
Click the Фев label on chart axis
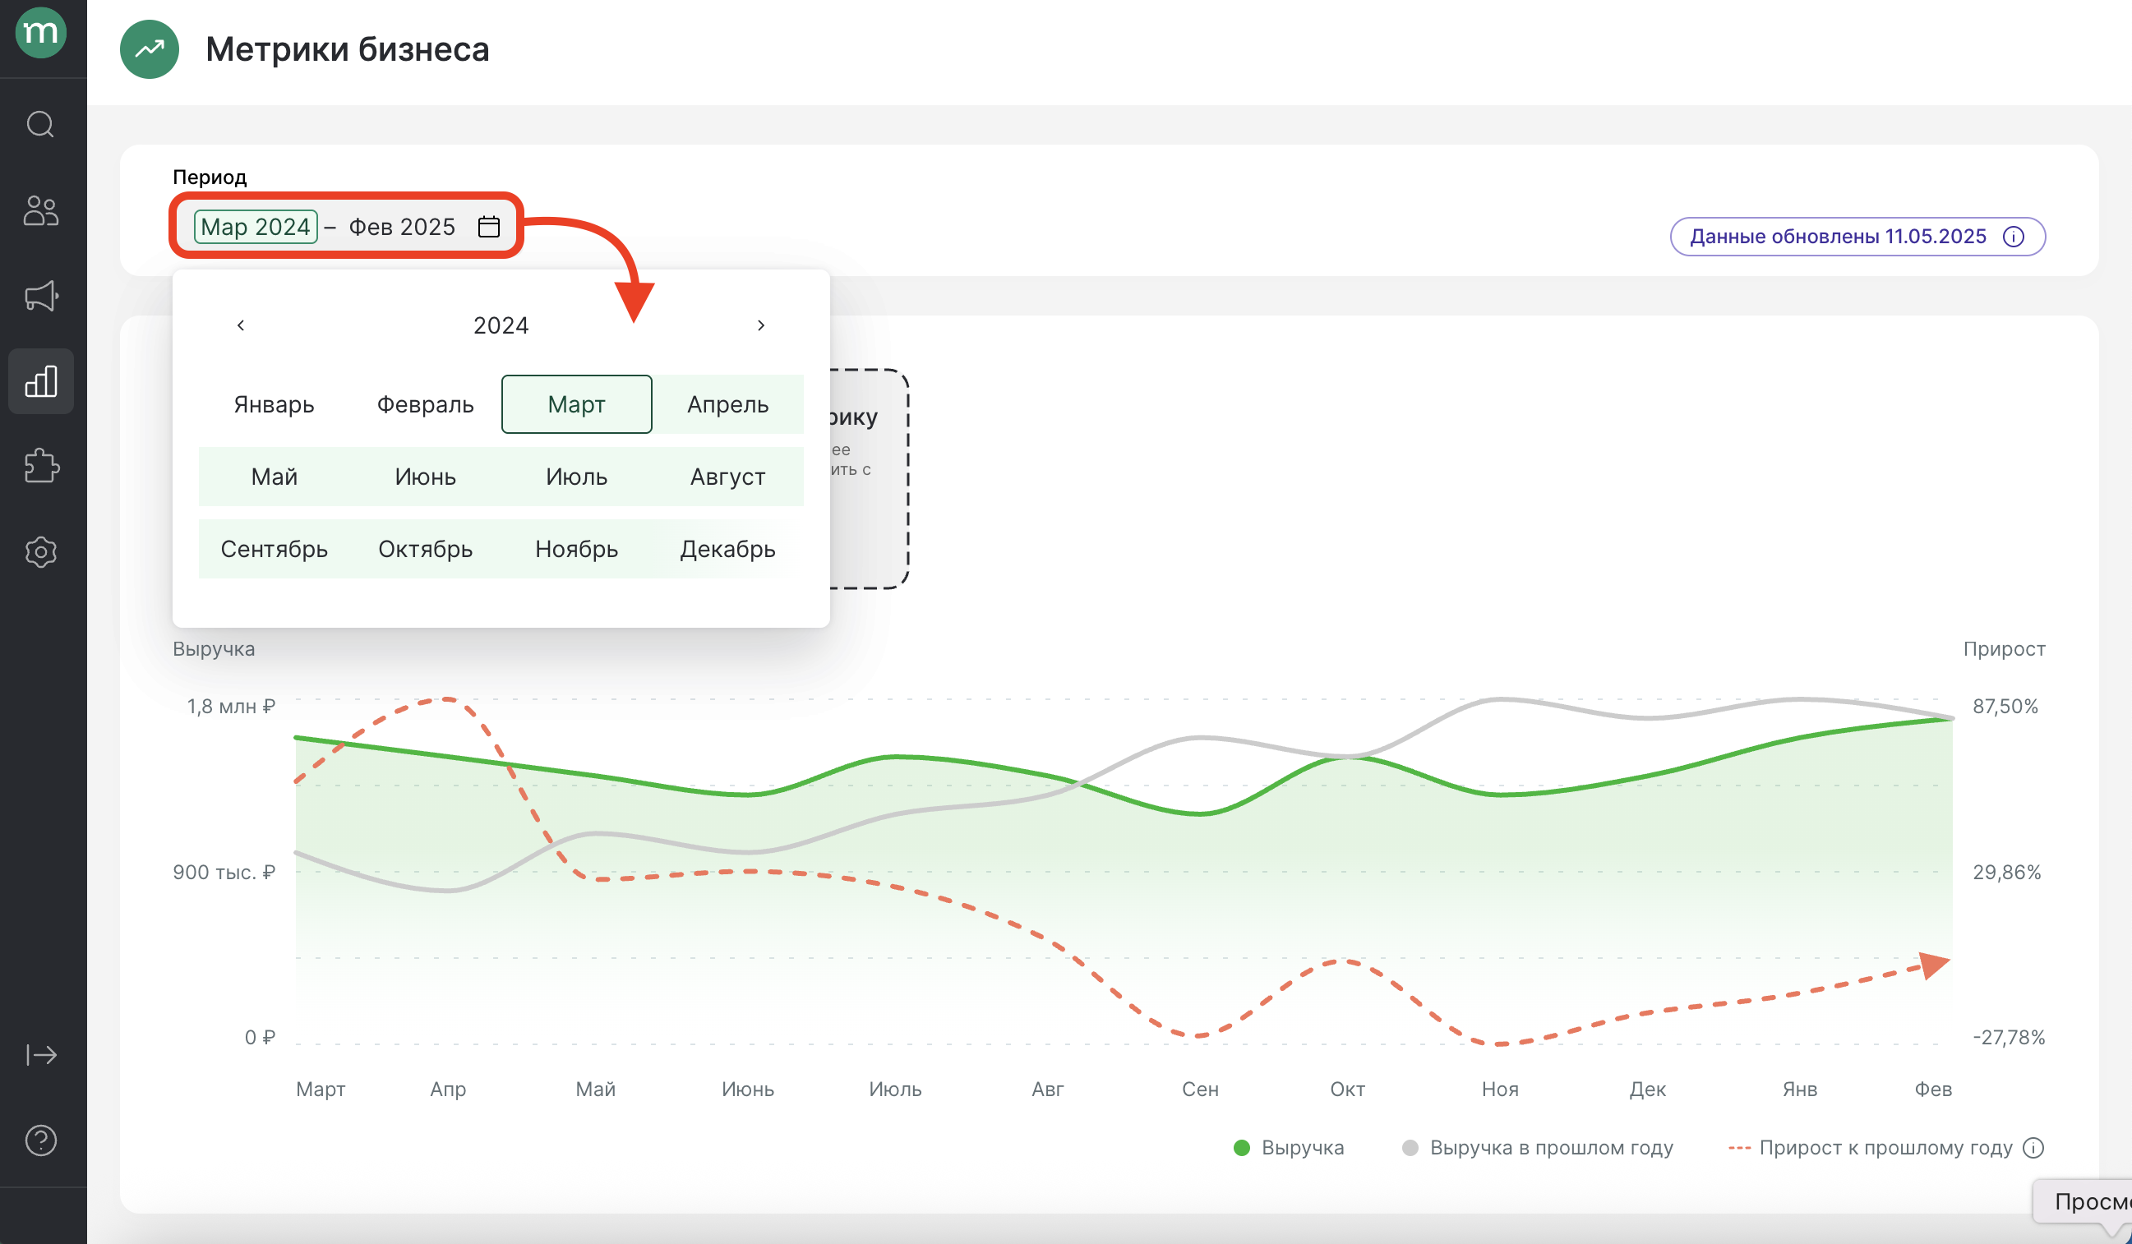pos(1933,1090)
